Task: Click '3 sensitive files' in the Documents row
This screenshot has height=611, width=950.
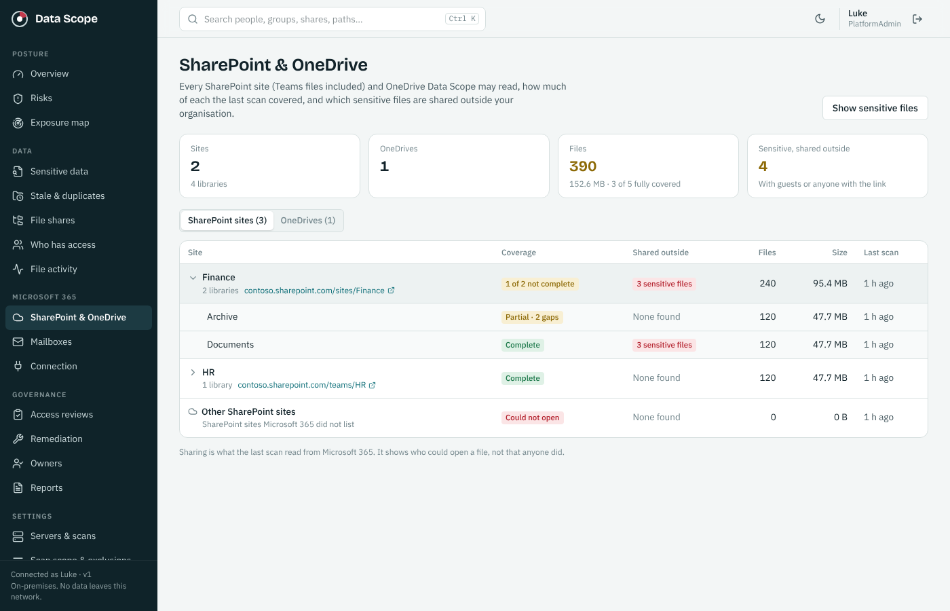Action: tap(664, 345)
